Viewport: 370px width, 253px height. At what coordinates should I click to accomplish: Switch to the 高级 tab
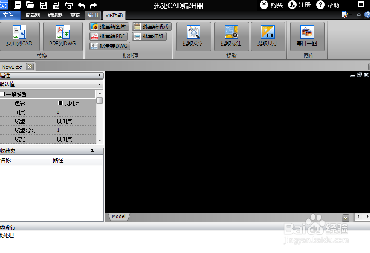click(76, 15)
